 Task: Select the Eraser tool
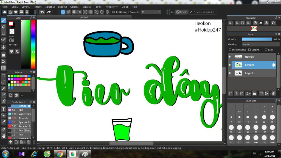point(3,27)
